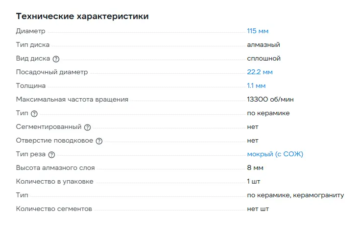
Task: Select the Количество в упаковке label
Action: pyautogui.click(x=54, y=182)
